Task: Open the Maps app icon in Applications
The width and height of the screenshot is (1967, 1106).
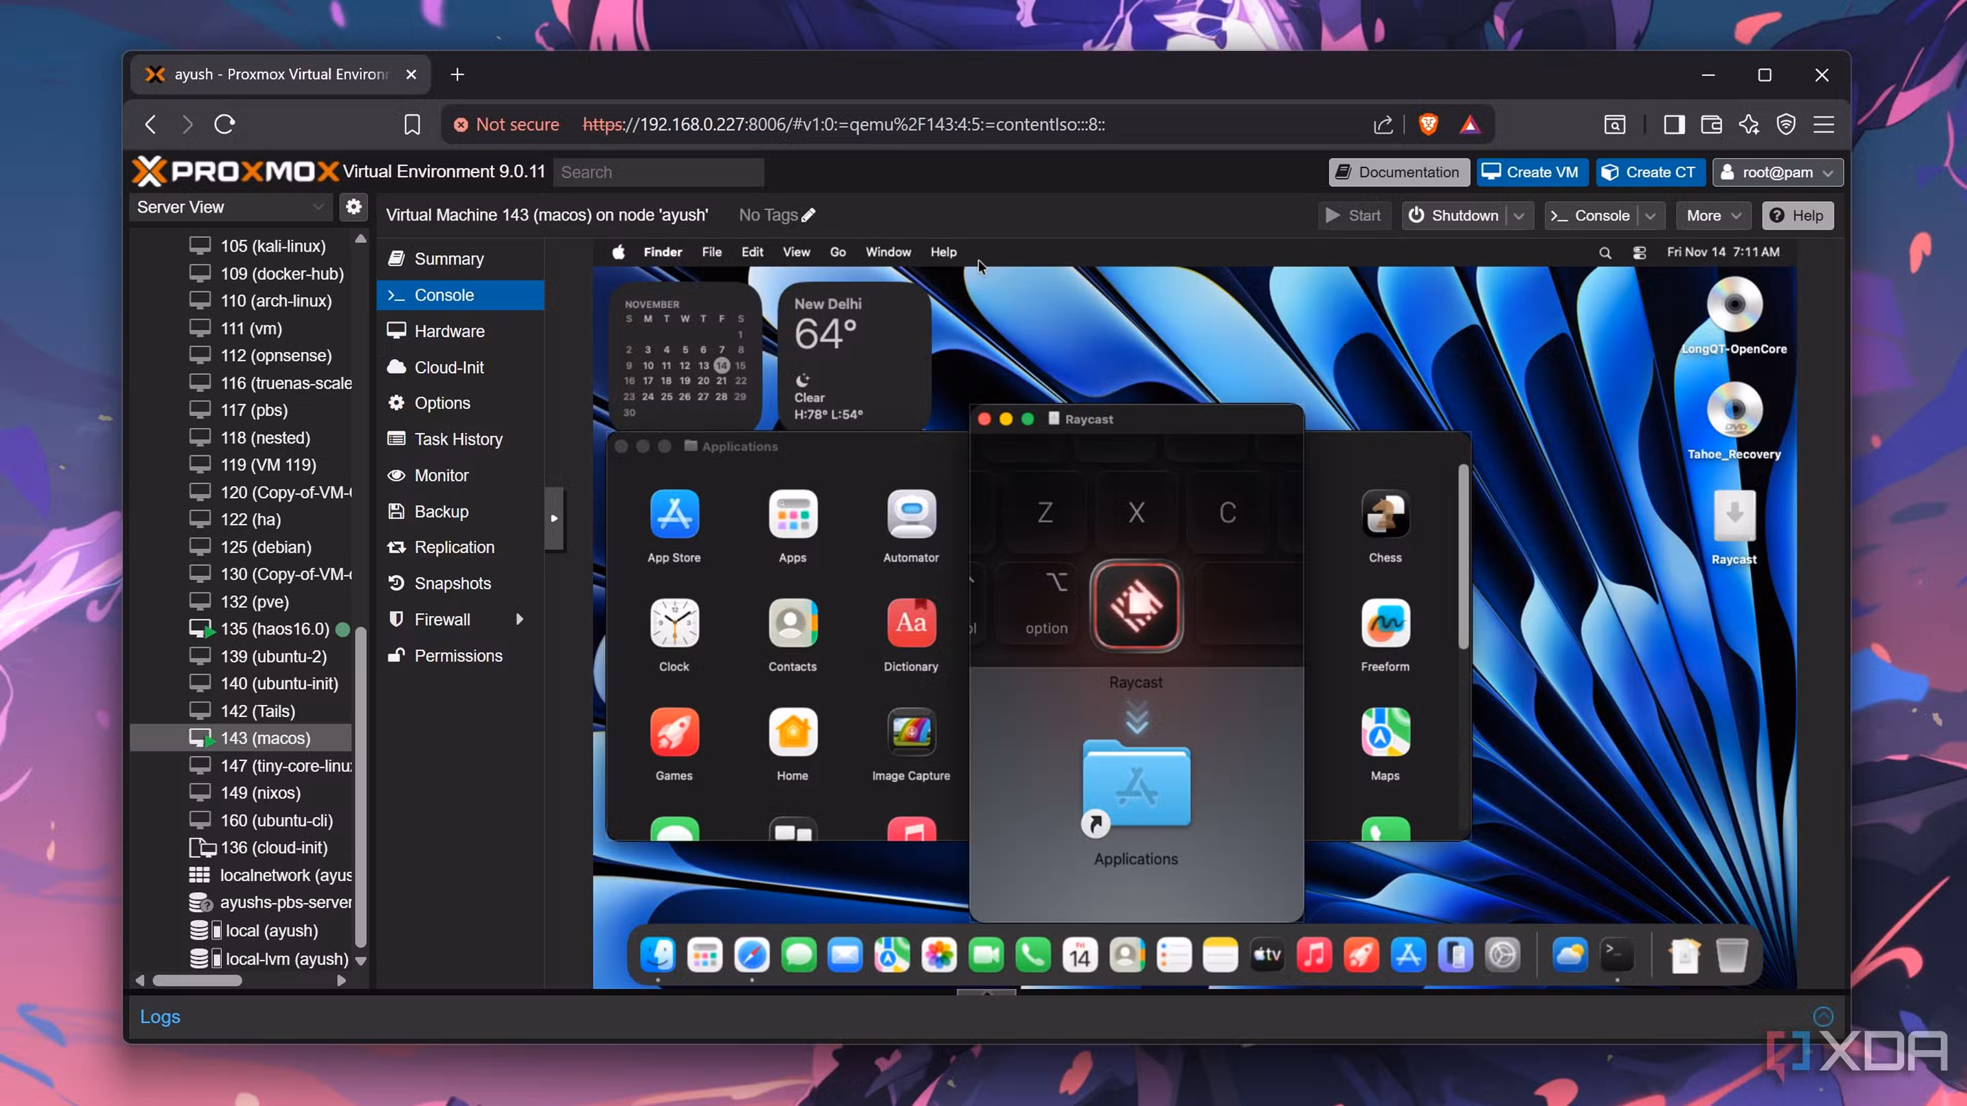Action: click(1385, 732)
